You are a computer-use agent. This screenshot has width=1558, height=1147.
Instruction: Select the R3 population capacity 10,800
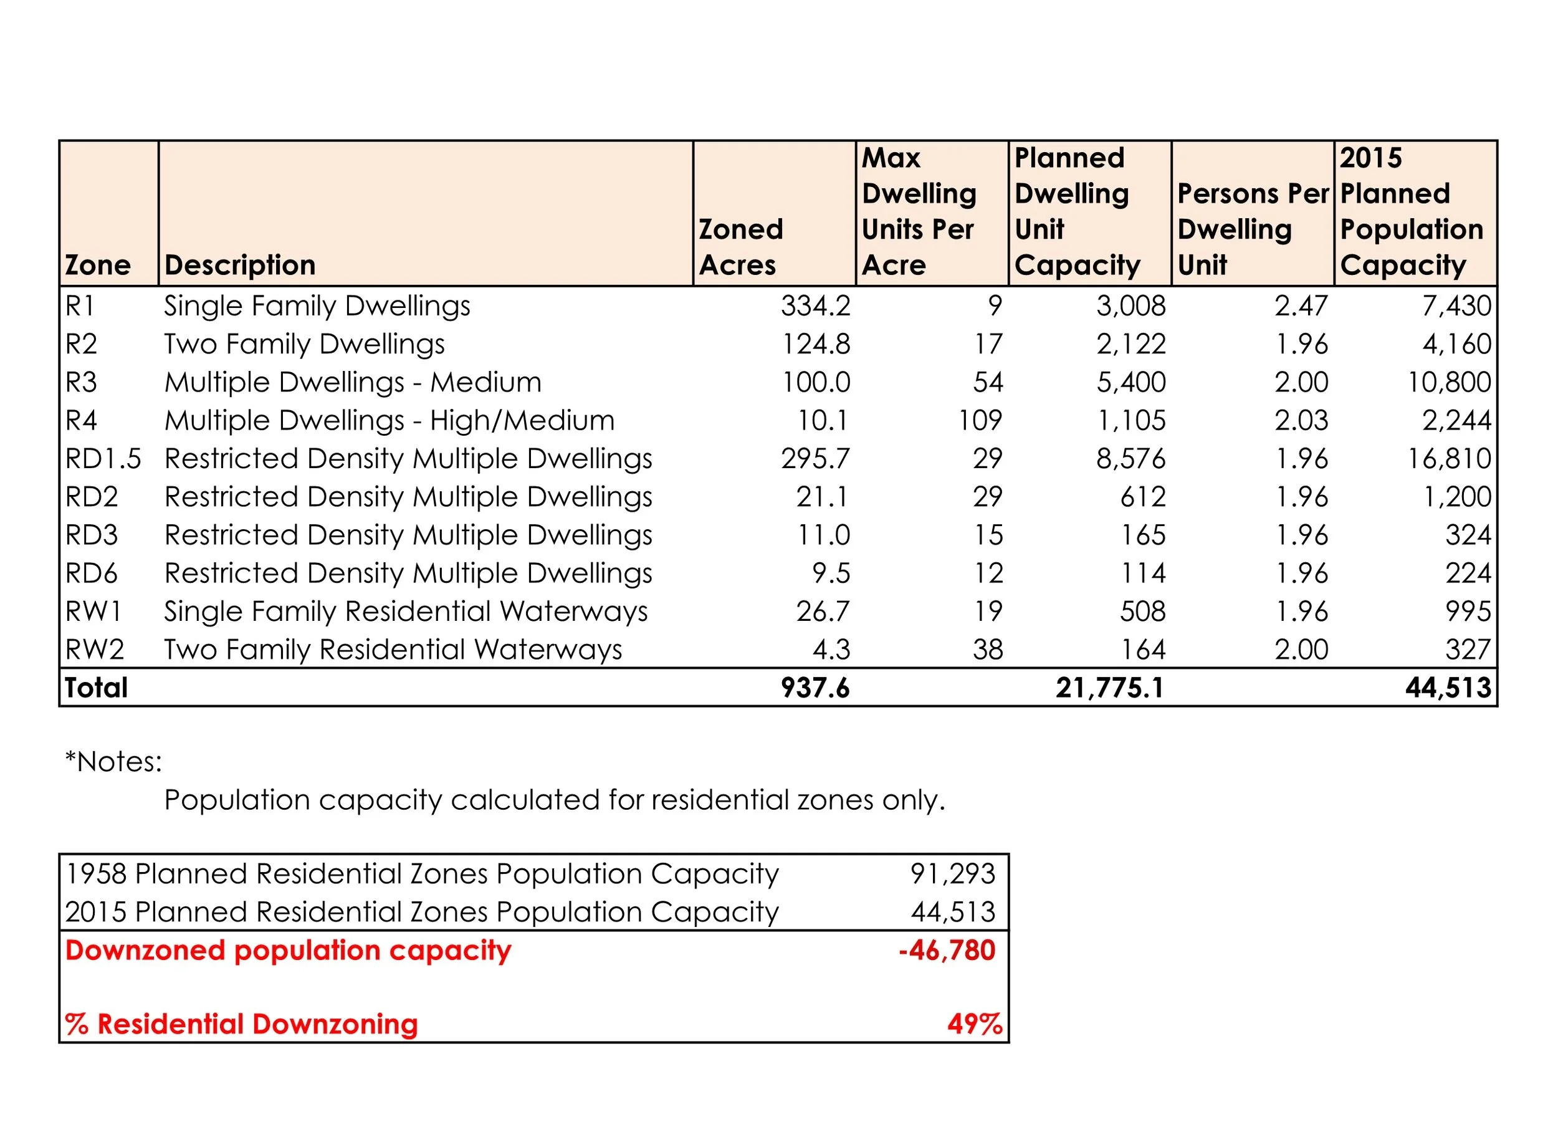pos(1449,382)
